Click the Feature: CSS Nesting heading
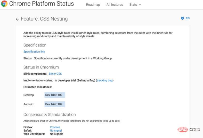The height and width of the screenshot is (138, 203). [44, 19]
